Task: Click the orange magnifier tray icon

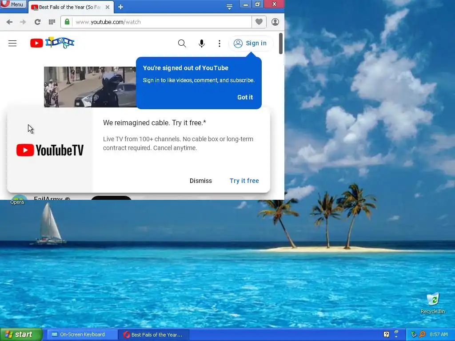Action: pyautogui.click(x=422, y=334)
